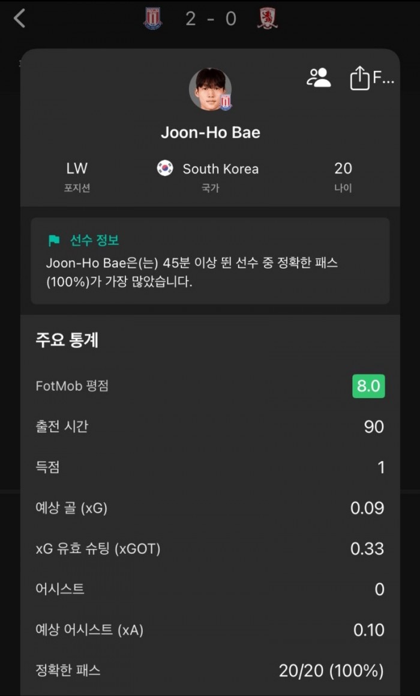
Task: Tap the 2 - 0 match score
Action: (x=211, y=19)
